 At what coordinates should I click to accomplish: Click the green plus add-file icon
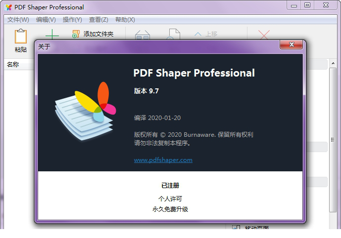[x=52, y=35]
